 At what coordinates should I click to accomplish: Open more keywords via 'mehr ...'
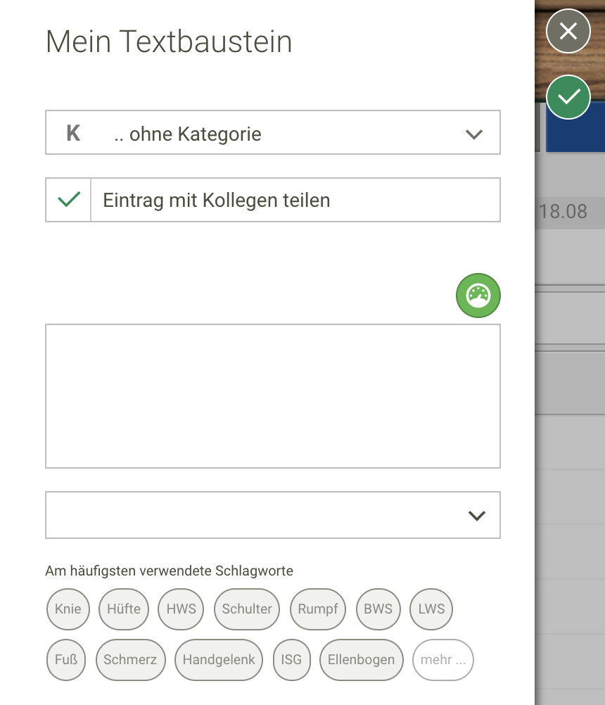pos(442,660)
